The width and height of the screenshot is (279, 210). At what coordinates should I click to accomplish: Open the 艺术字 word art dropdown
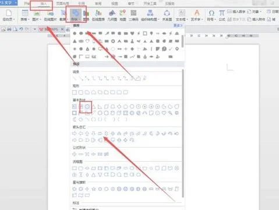(x=197, y=15)
